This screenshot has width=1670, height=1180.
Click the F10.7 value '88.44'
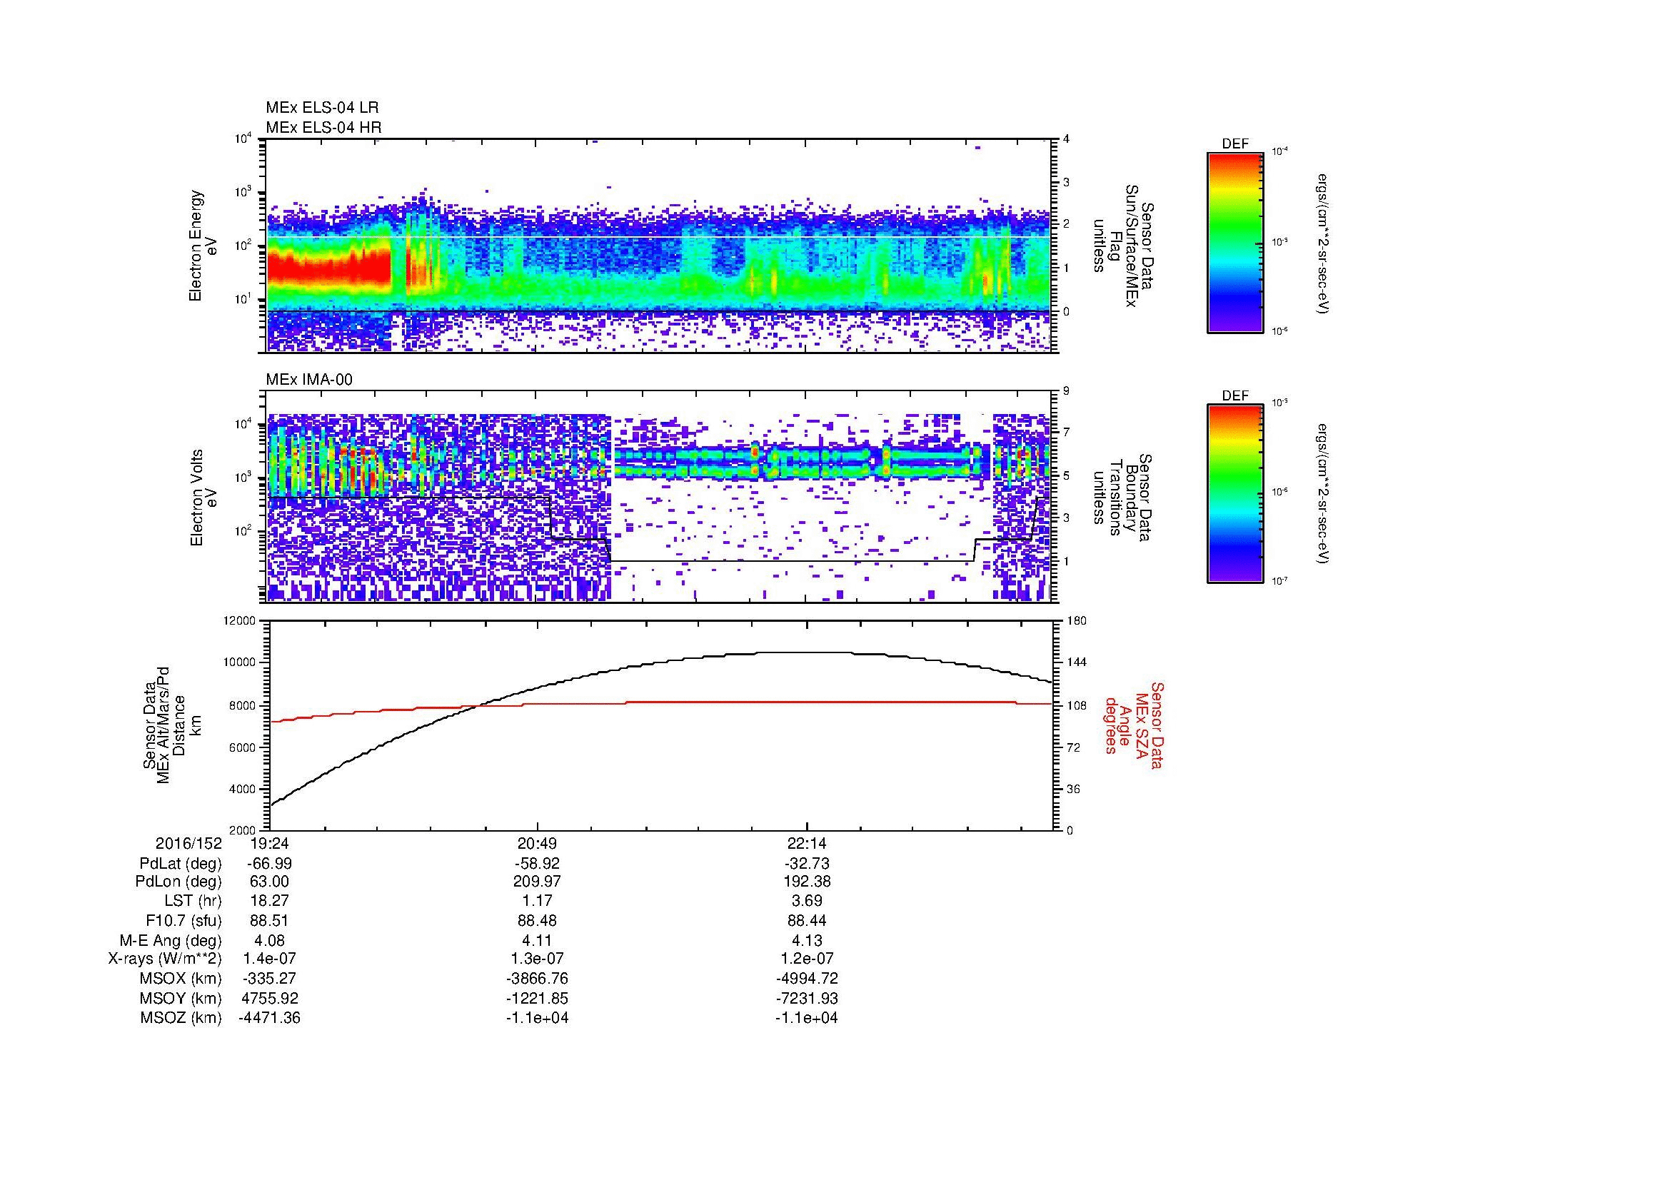point(807,921)
